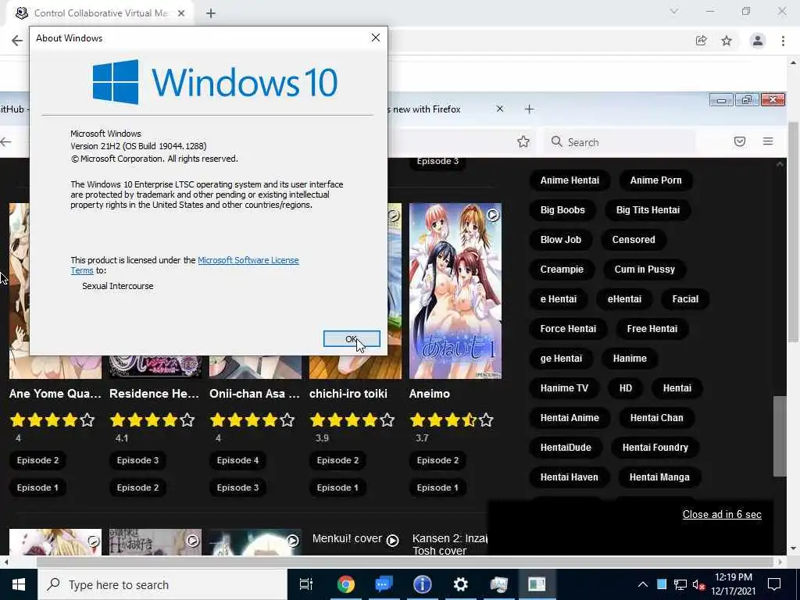Image resolution: width=800 pixels, height=600 pixels.
Task: Click into the Firefox Search field
Action: click(620, 142)
